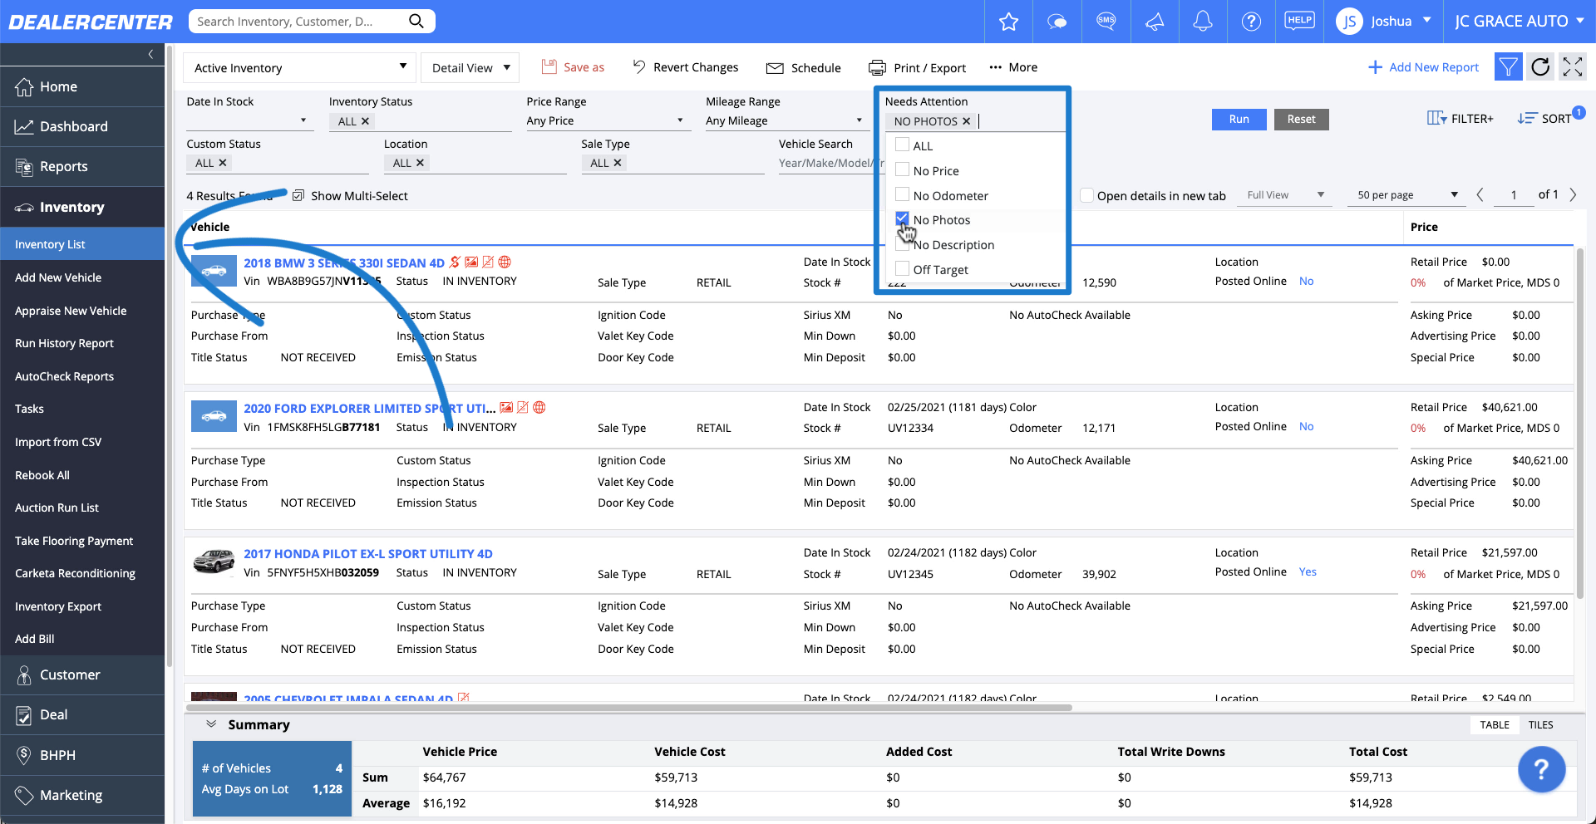Screen dimensions: 1596x824
Task: Click the HELP speech-bubble icon
Action: pyautogui.click(x=1299, y=21)
